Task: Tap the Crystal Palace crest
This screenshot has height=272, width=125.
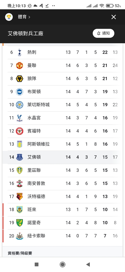Action: [20, 118]
